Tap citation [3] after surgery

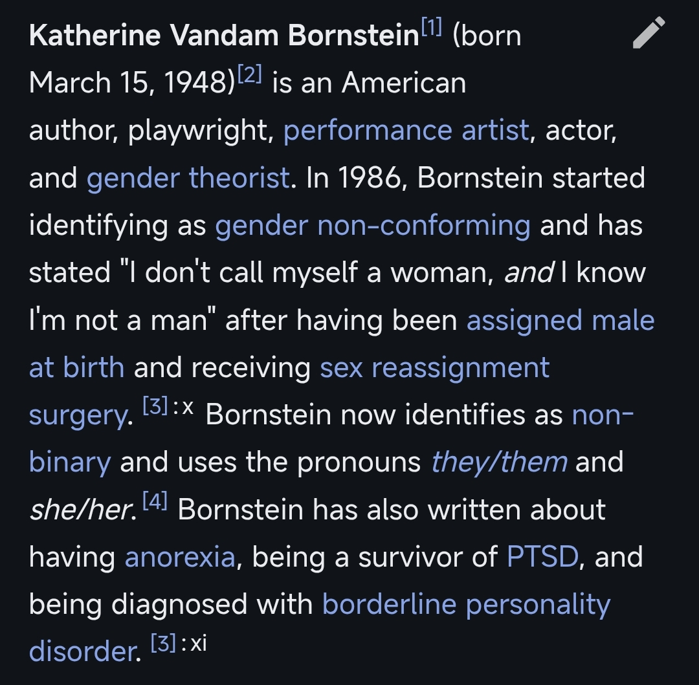point(155,408)
